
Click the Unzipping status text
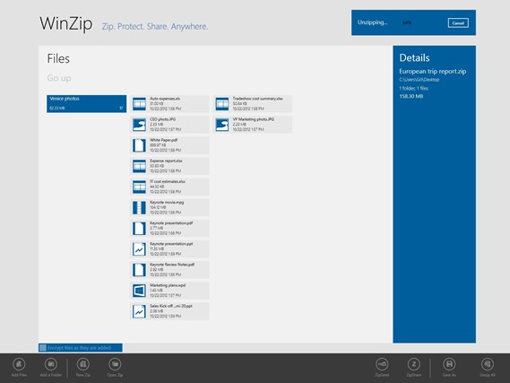[373, 22]
